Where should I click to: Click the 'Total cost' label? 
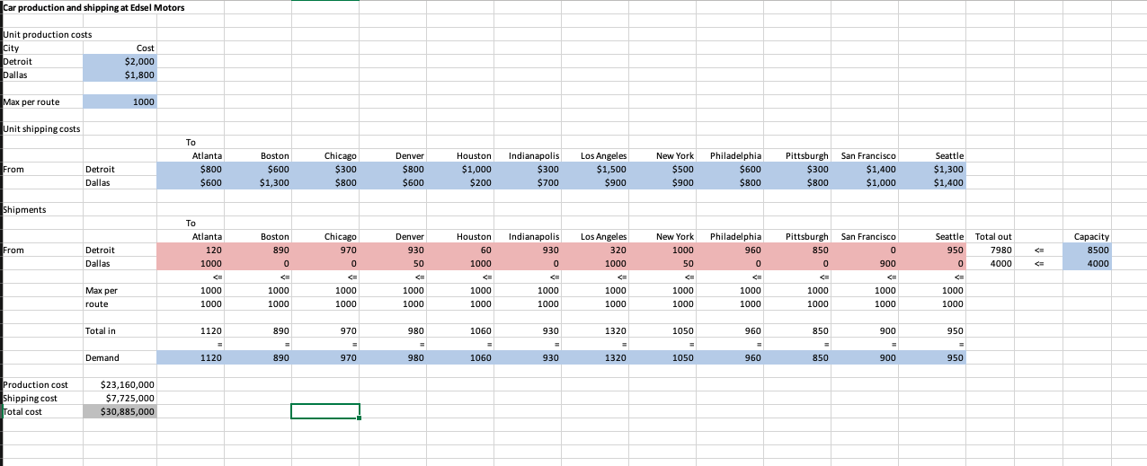pos(24,411)
